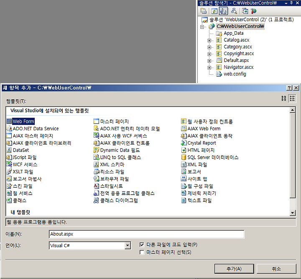Choose the 웹 구성 파일 template
Viewport: 301px width, 279px height.
[197, 186]
